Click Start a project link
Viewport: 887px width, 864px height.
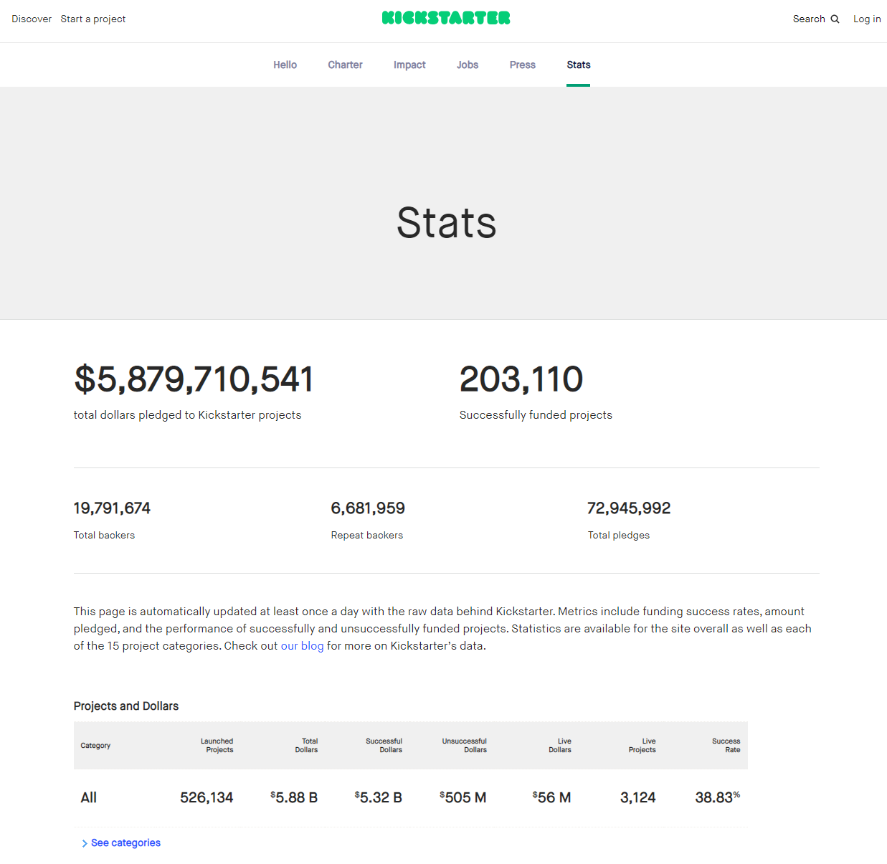click(93, 19)
